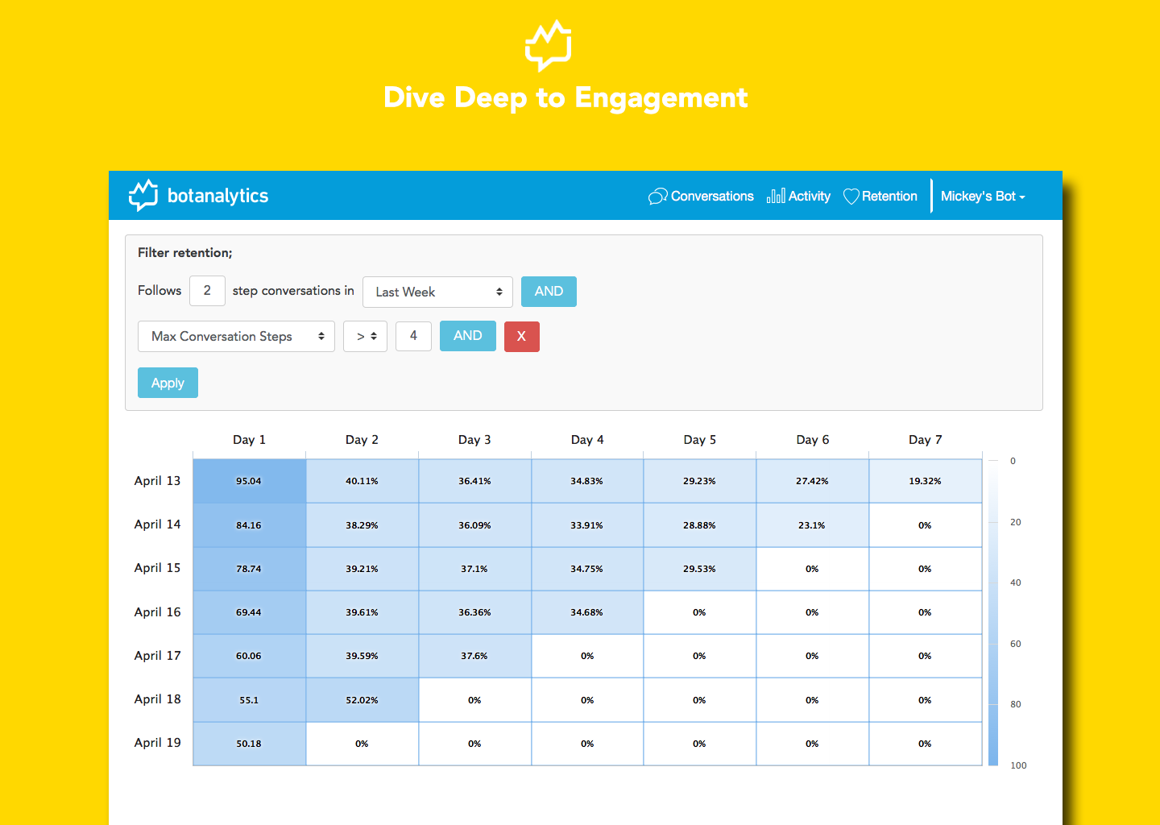Click the cell showing 29.23%
This screenshot has width=1160, height=825.
pos(699,481)
